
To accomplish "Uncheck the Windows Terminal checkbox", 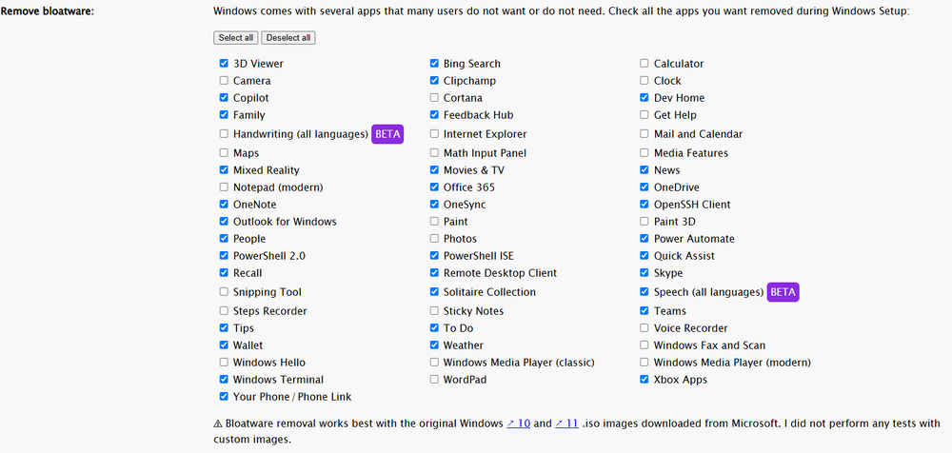I will 224,379.
